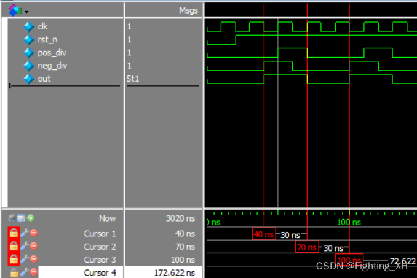The width and height of the screenshot is (417, 278).
Task: Select the Cursor 1 label
Action: [x=100, y=233]
